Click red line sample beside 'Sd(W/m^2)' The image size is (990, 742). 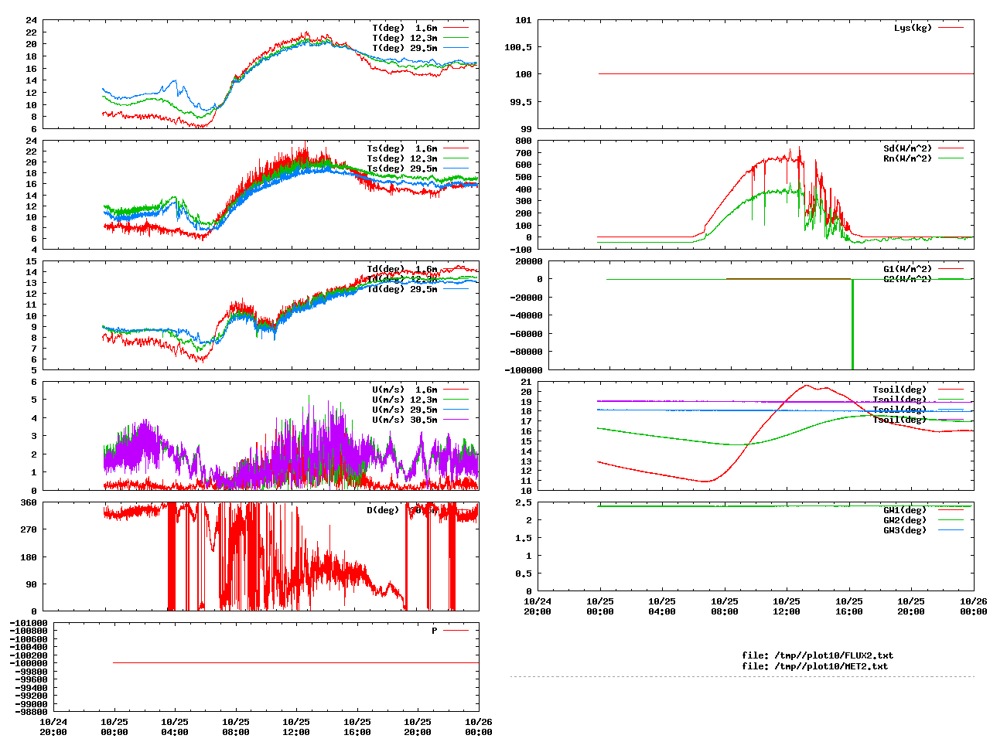tap(951, 148)
